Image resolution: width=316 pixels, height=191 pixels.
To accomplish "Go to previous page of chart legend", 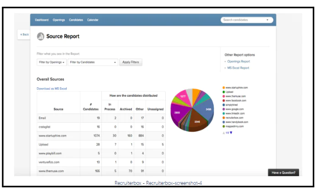I will pyautogui.click(x=223, y=133).
